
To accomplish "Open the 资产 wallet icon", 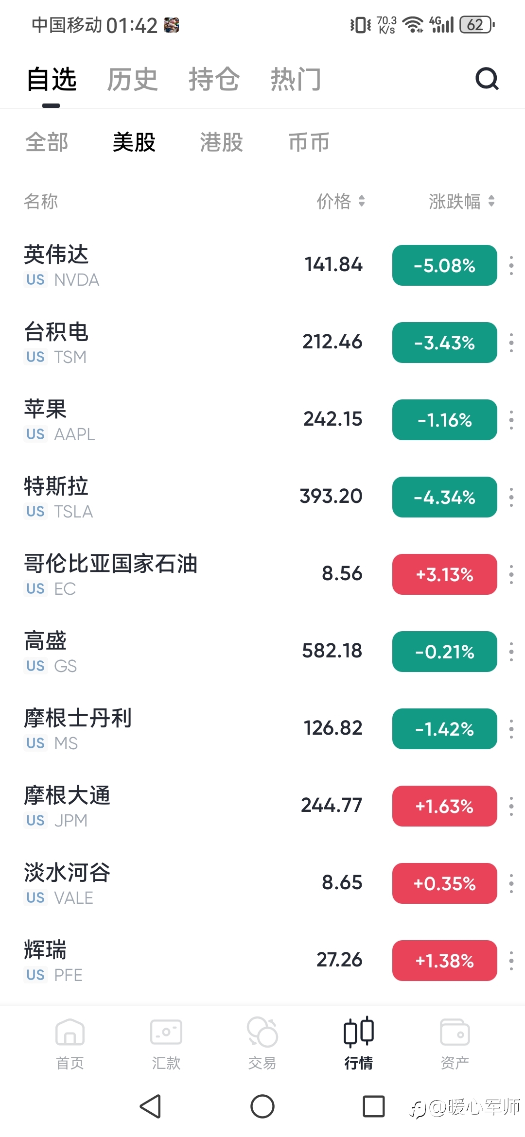I will click(x=455, y=1032).
